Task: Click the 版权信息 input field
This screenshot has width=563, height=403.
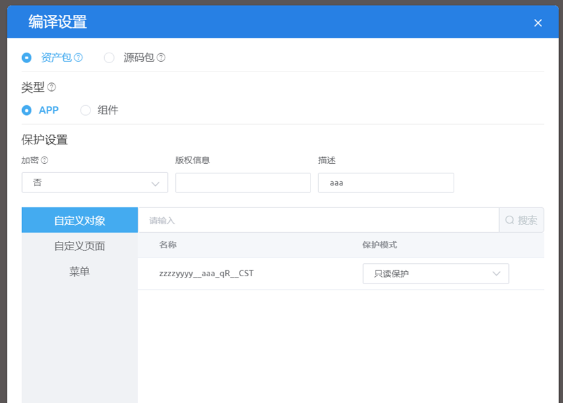Action: pyautogui.click(x=243, y=183)
